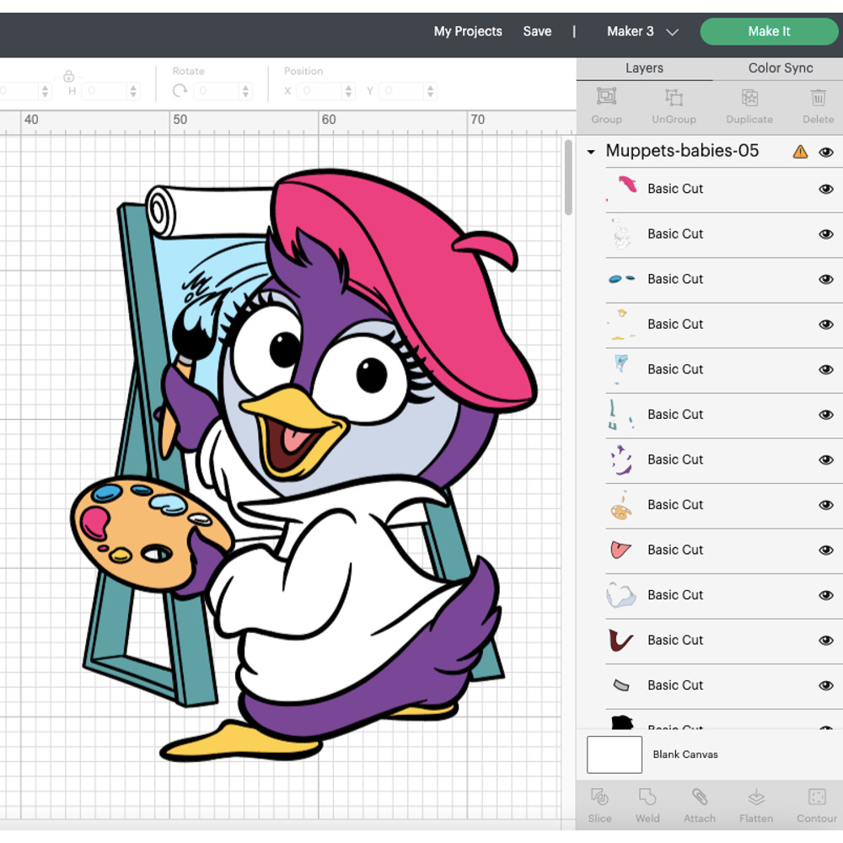
Task: Click the Group icon
Action: (606, 105)
